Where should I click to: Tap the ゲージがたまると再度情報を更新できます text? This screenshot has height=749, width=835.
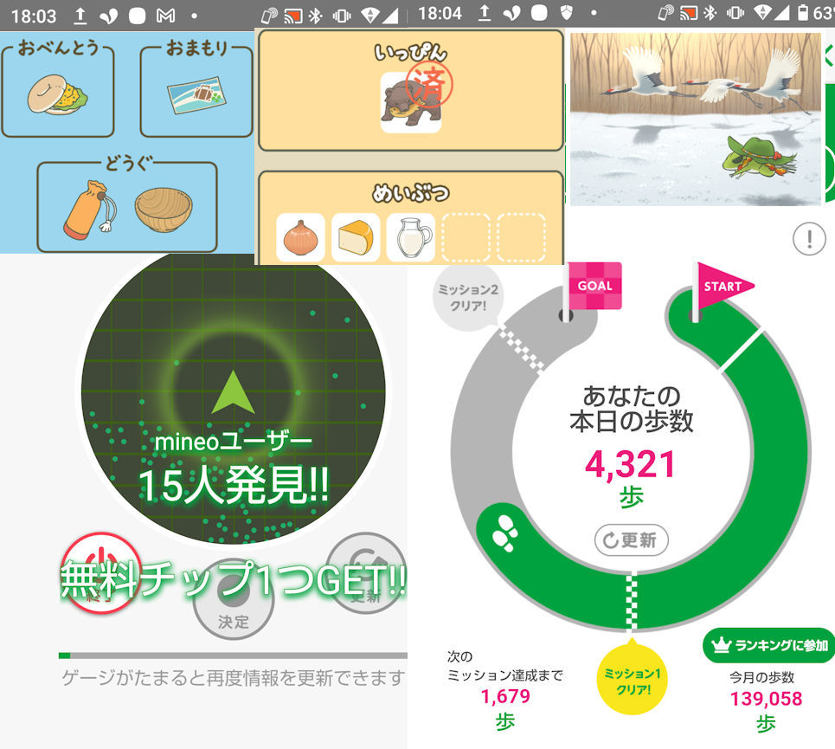coord(233,678)
